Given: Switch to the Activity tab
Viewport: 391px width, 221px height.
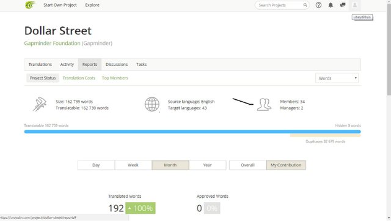Looking at the screenshot, I should point(67,64).
